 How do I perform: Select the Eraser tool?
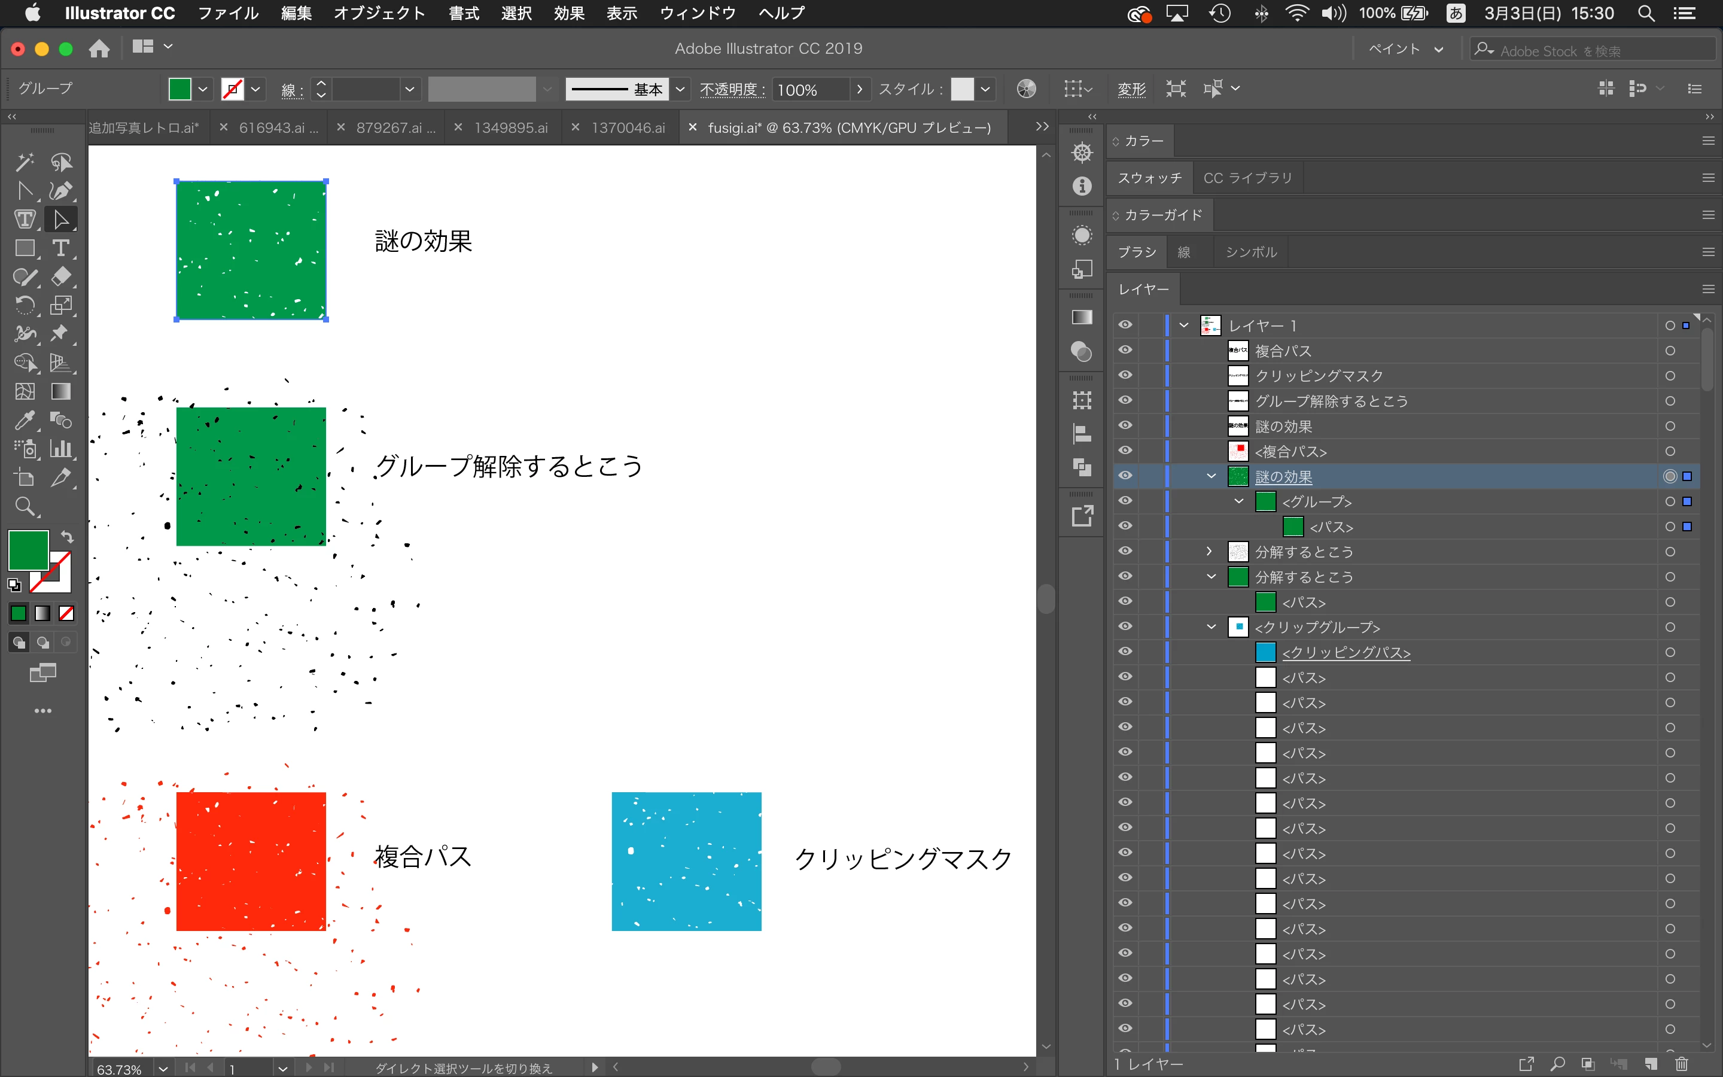tap(61, 276)
